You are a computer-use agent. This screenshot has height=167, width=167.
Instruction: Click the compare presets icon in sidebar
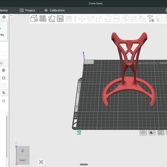click(4, 93)
